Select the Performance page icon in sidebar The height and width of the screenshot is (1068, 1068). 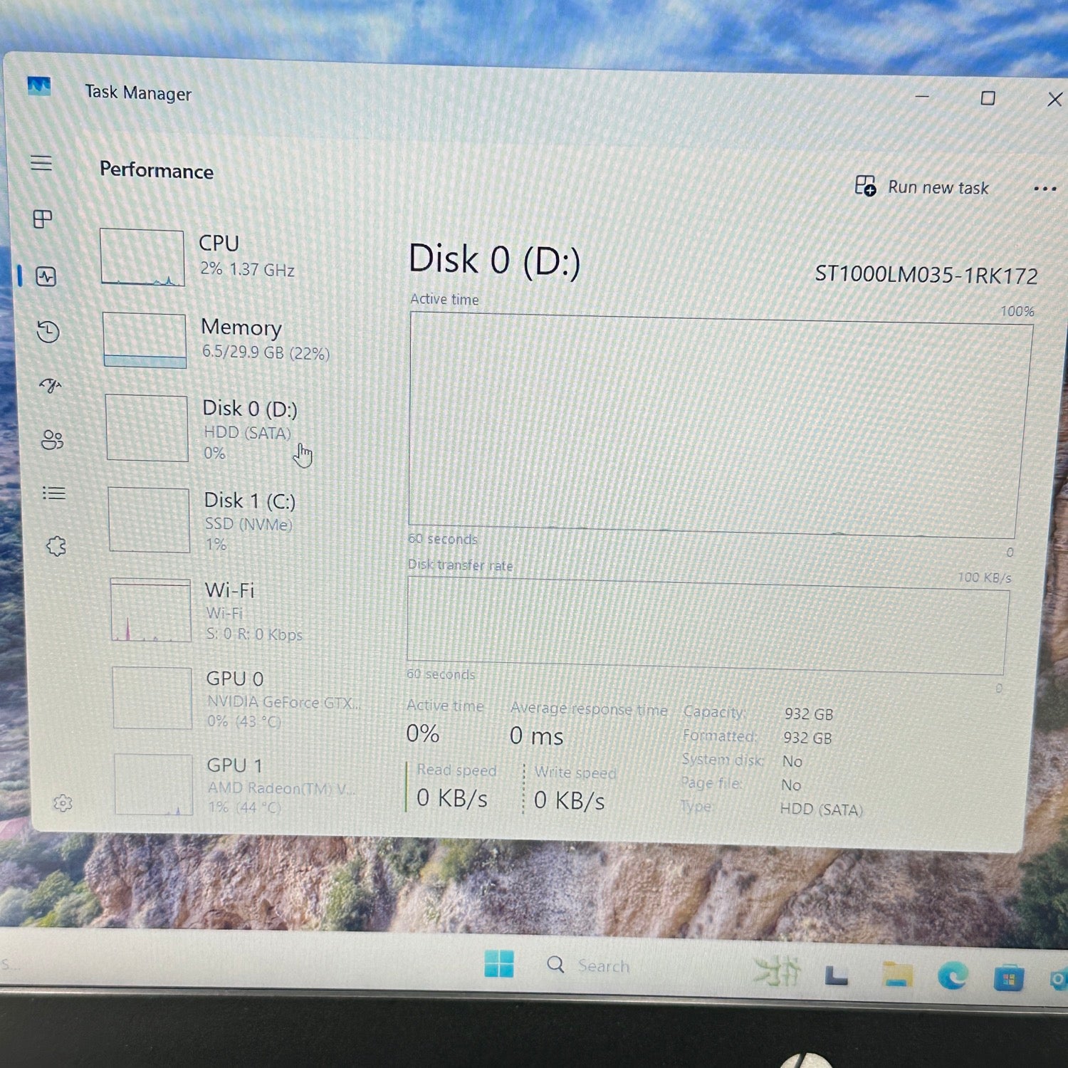click(x=46, y=276)
